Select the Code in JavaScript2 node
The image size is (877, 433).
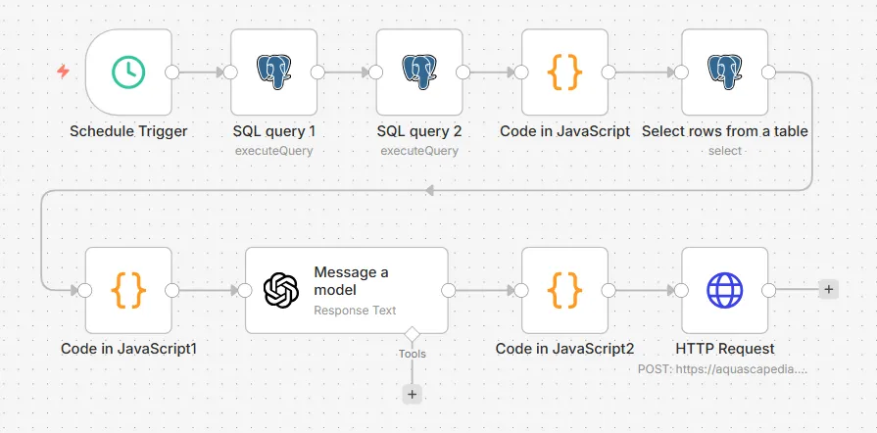coord(564,290)
